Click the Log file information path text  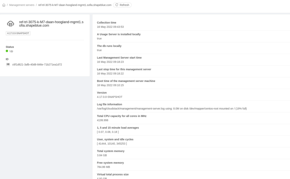click(x=172, y=108)
